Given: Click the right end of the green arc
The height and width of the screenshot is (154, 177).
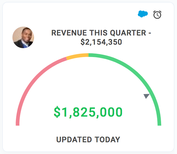Looking at the screenshot, I should (x=159, y=124).
